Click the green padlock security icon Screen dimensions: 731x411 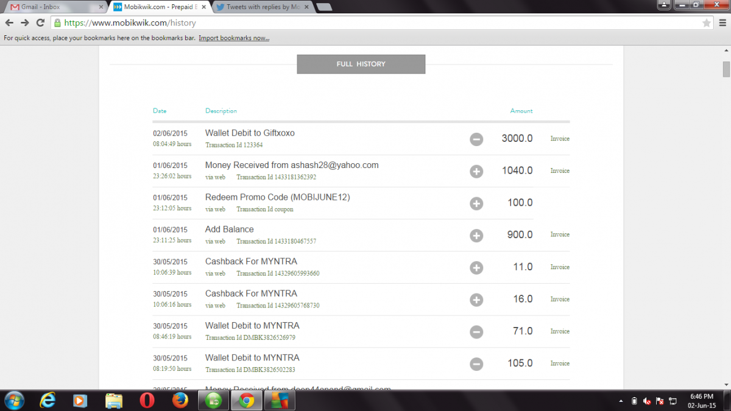pyautogui.click(x=57, y=23)
